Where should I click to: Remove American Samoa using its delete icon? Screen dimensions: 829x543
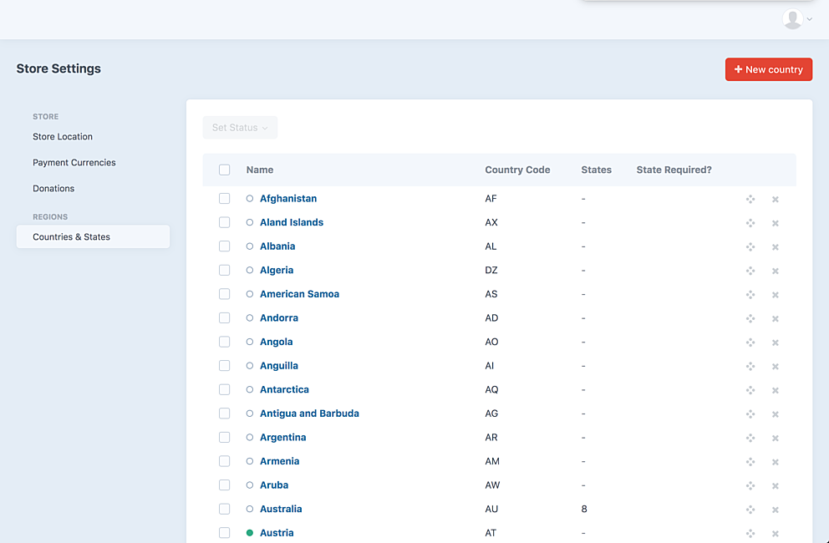click(775, 295)
